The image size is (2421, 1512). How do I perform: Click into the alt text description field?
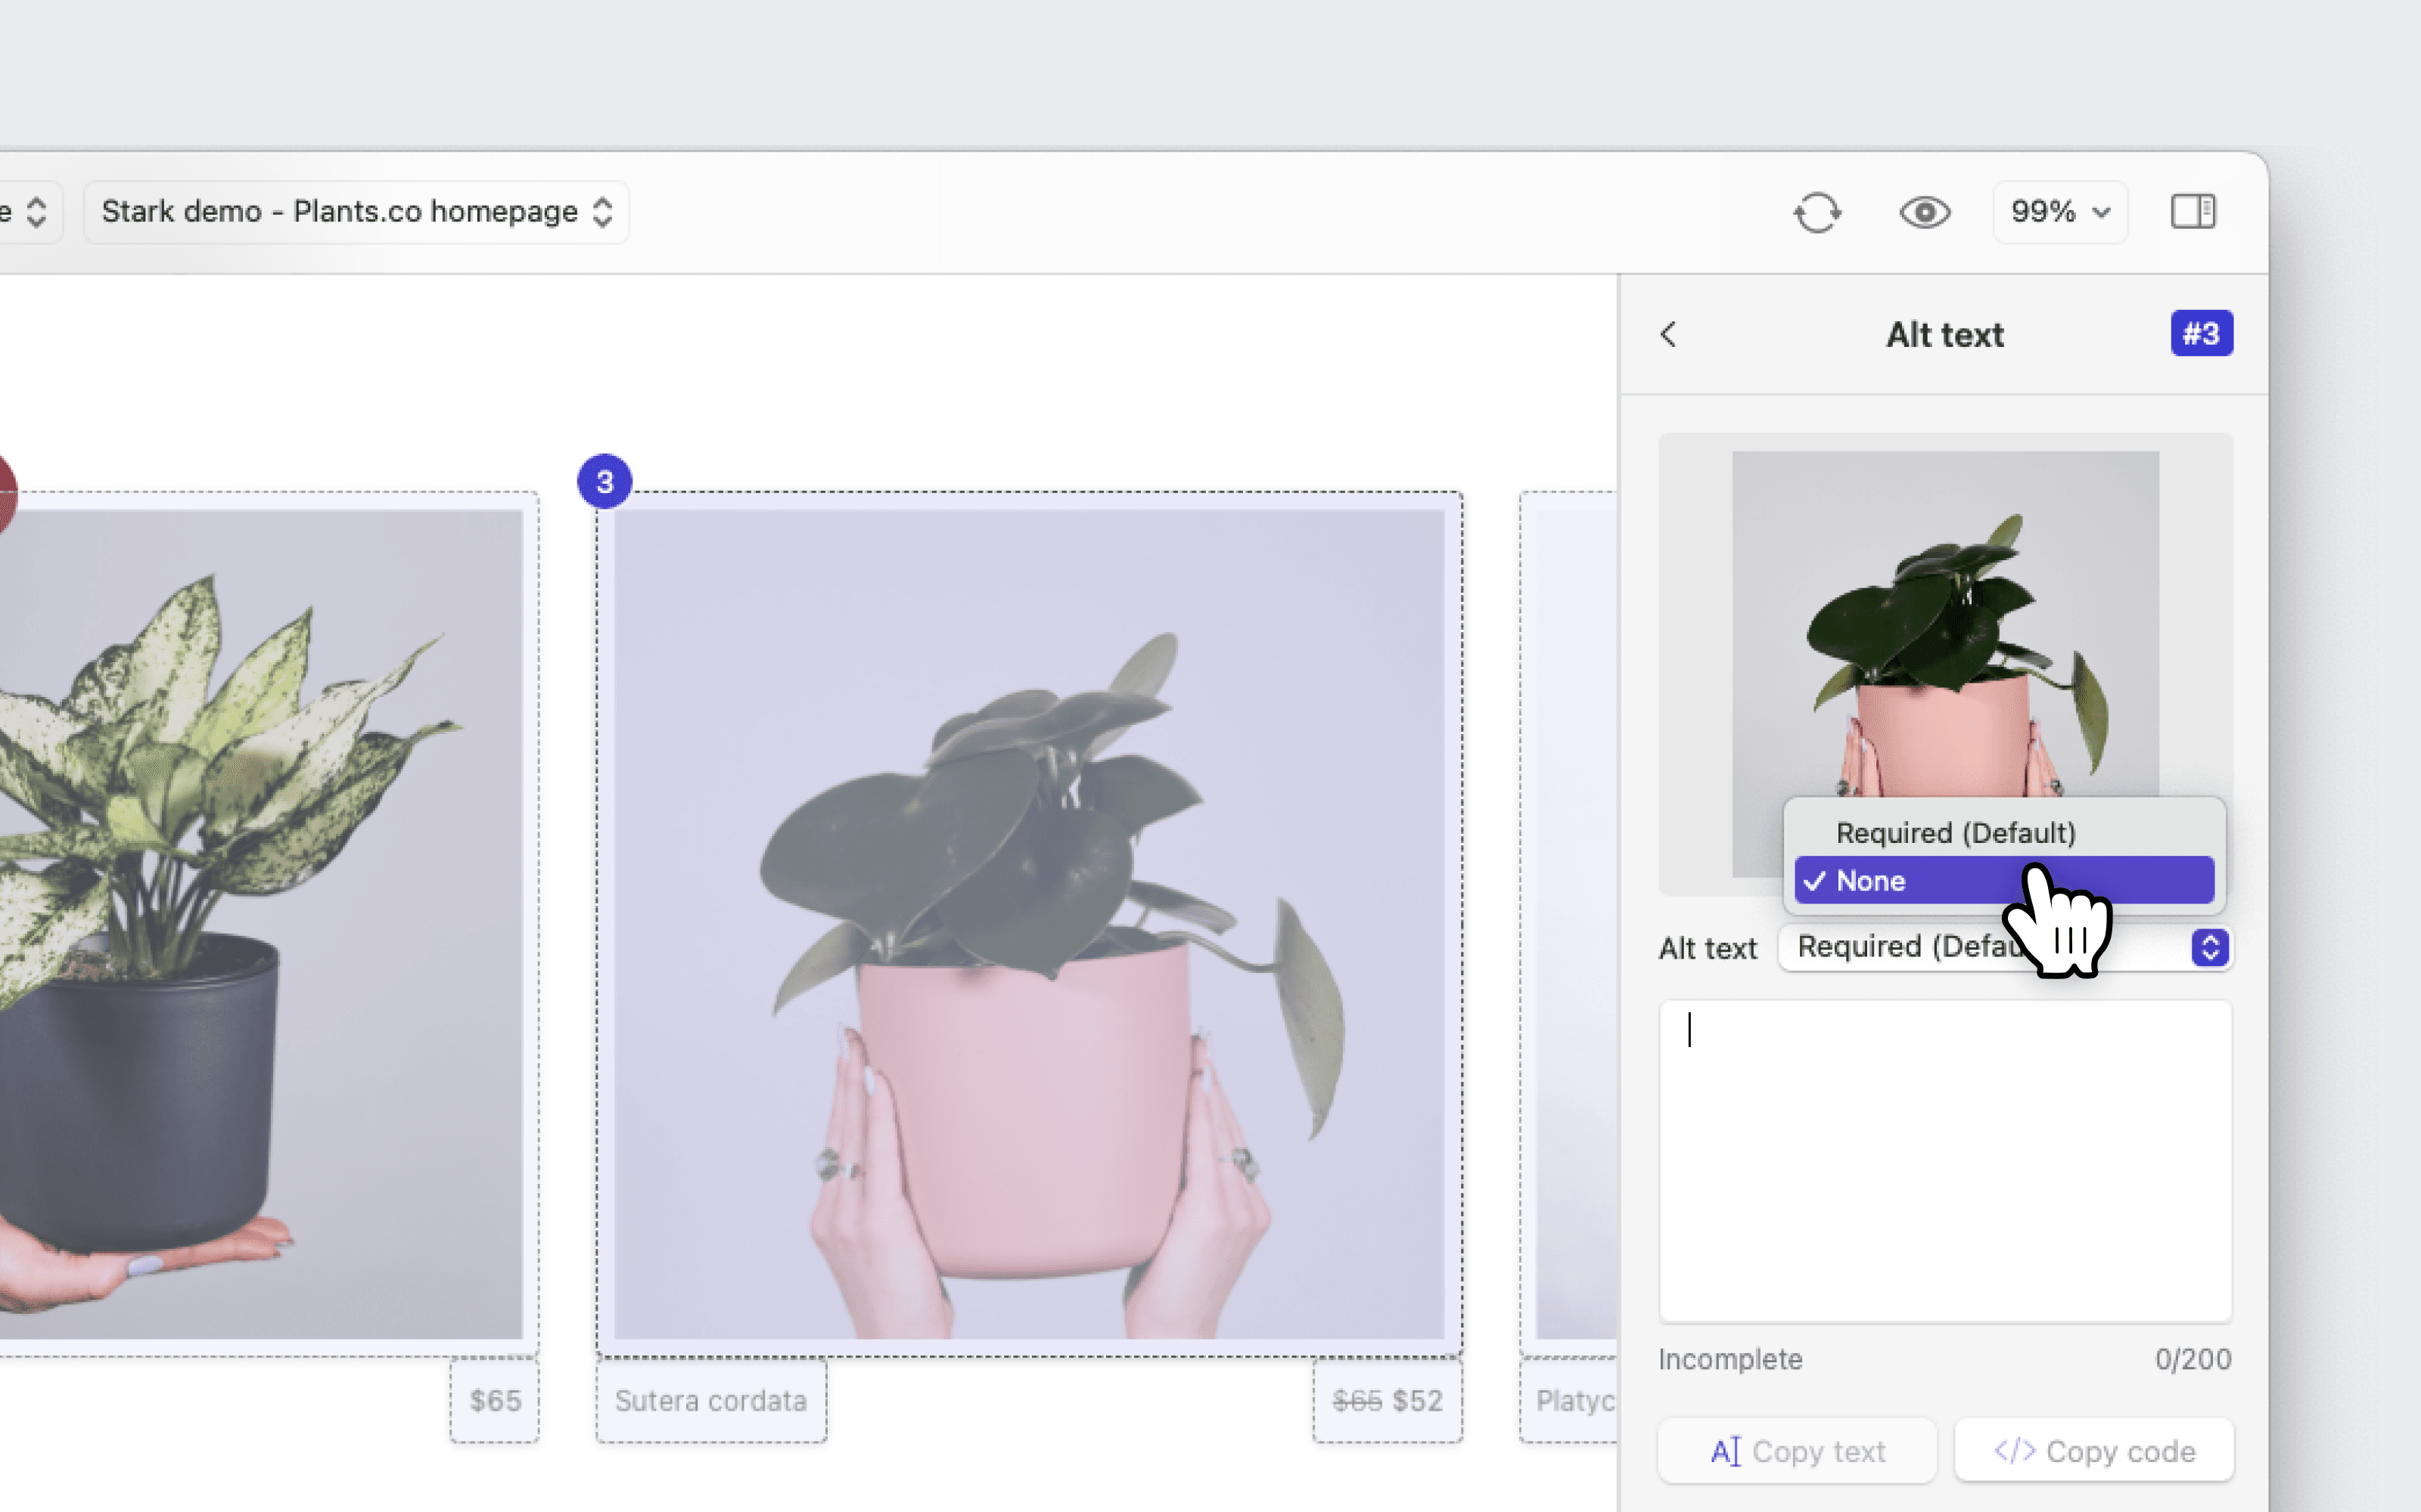pyautogui.click(x=1945, y=1161)
